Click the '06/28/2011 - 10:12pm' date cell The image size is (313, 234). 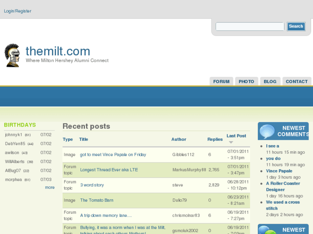[x=238, y=185]
